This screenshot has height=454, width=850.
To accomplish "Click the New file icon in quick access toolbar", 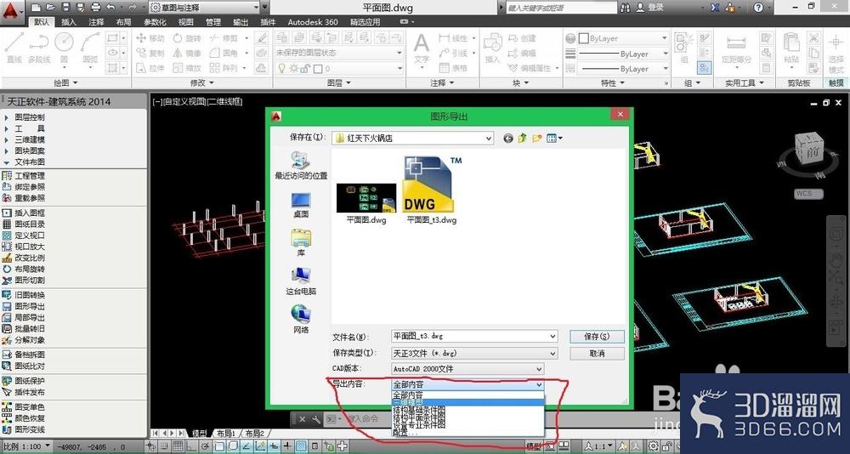I will pos(36,8).
